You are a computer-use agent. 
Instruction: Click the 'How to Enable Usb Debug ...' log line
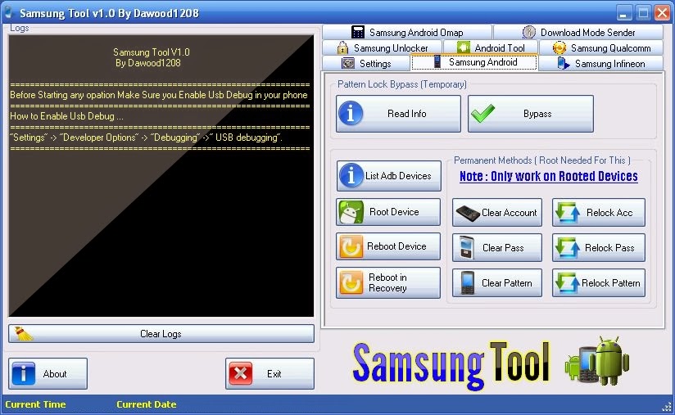66,116
